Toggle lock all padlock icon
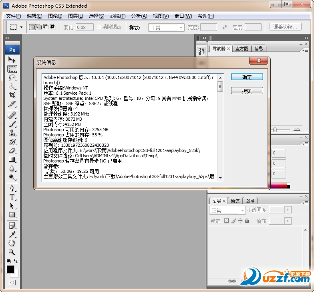314x292 pixels. [247, 221]
